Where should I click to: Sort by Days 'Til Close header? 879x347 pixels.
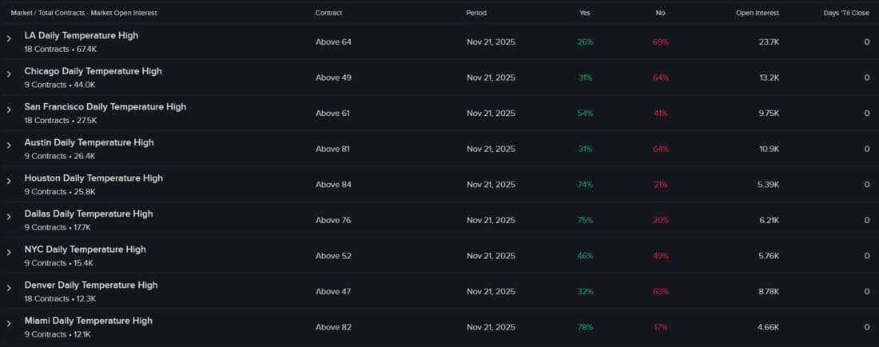click(x=846, y=13)
